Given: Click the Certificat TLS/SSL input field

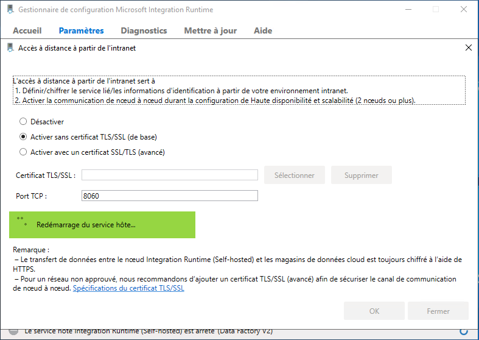Looking at the screenshot, I should point(170,175).
